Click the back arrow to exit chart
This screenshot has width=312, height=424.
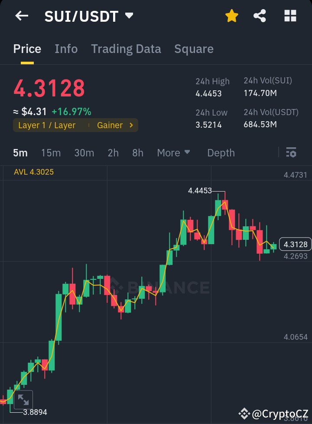(x=21, y=16)
